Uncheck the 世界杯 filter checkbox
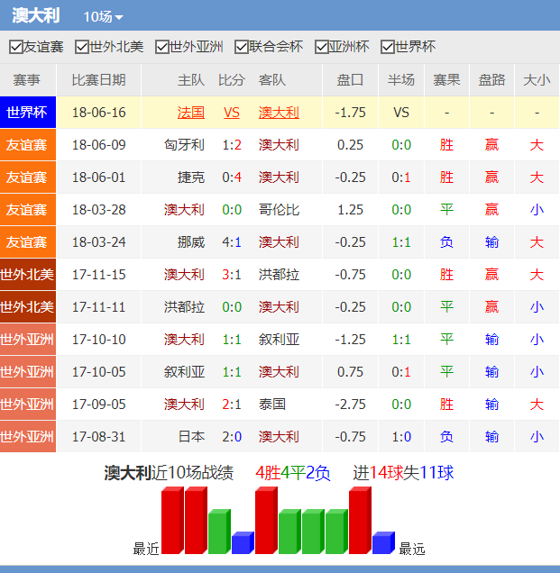This screenshot has width=560, height=573. click(x=389, y=47)
